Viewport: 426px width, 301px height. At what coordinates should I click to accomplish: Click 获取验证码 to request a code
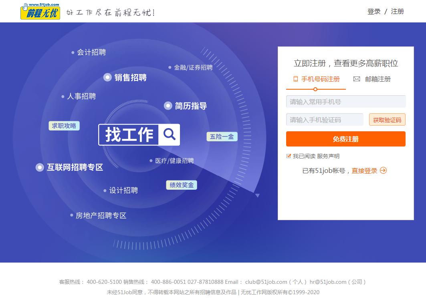click(x=387, y=119)
